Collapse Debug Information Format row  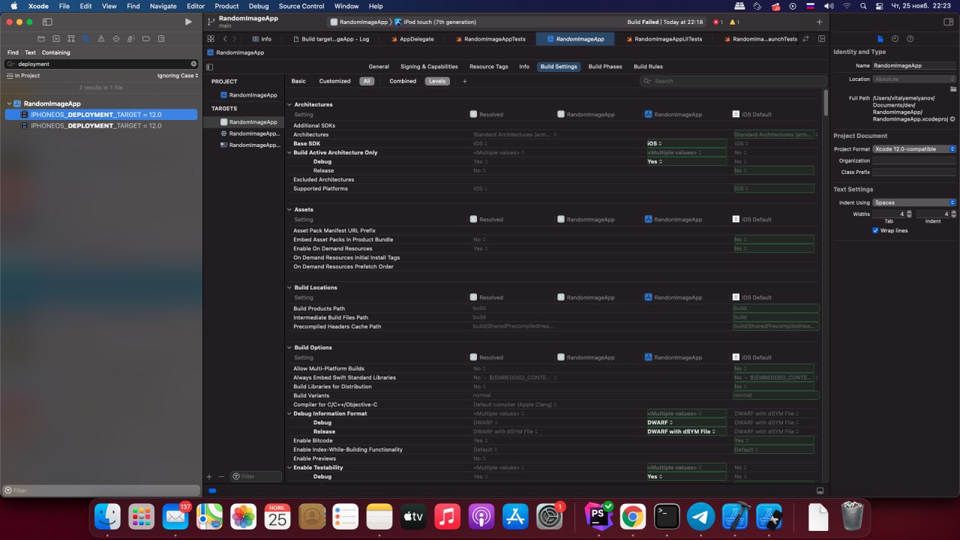289,413
